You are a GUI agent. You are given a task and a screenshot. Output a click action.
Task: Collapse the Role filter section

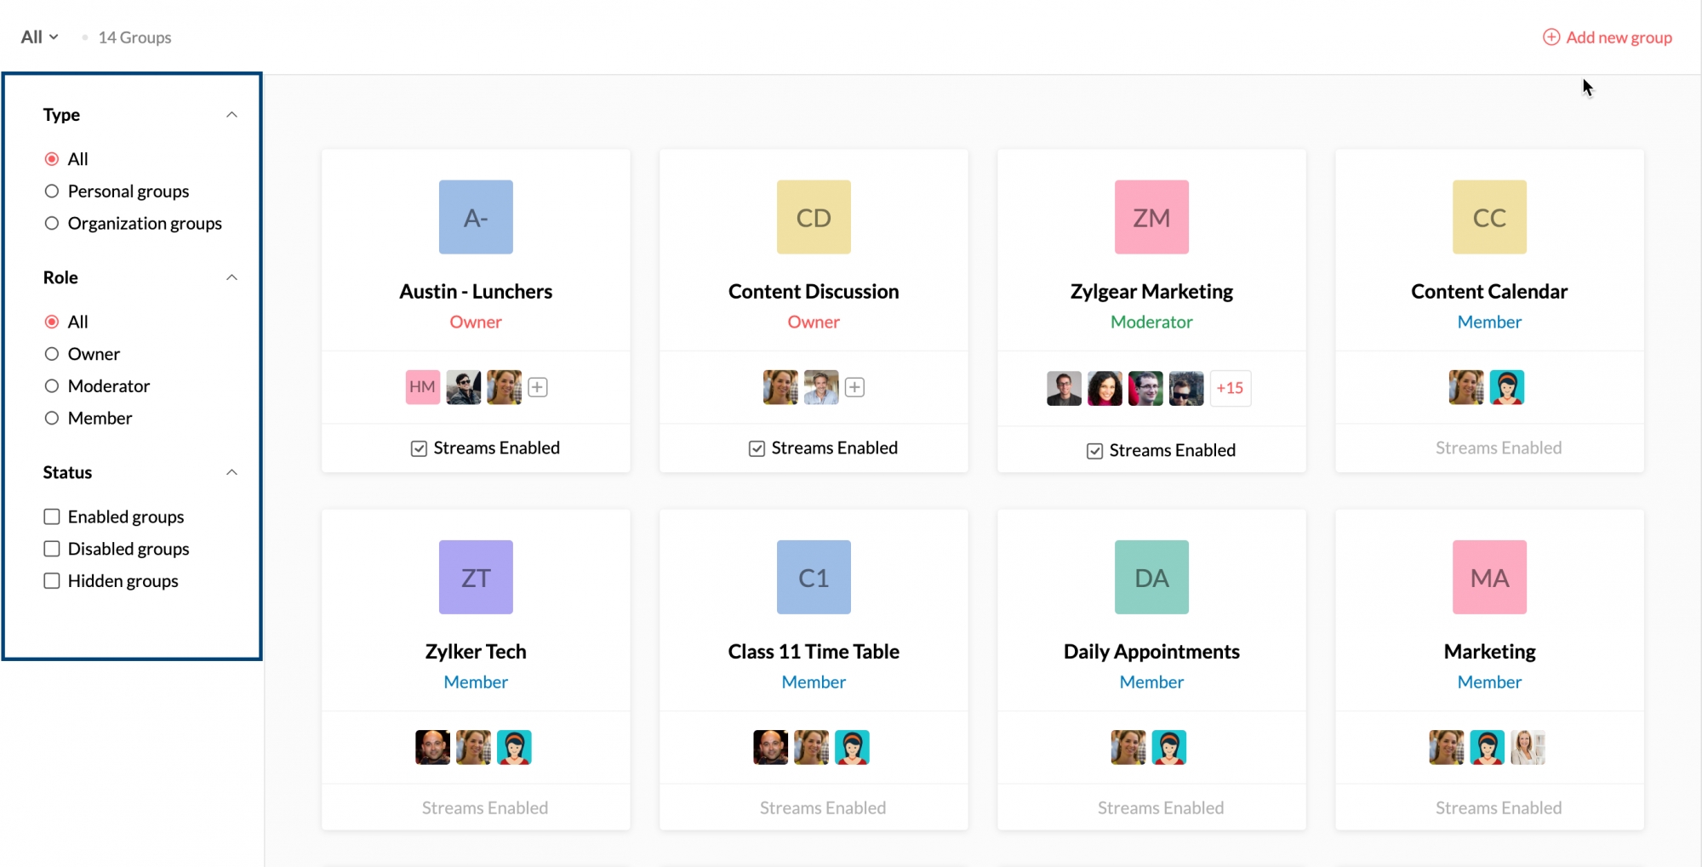231,277
